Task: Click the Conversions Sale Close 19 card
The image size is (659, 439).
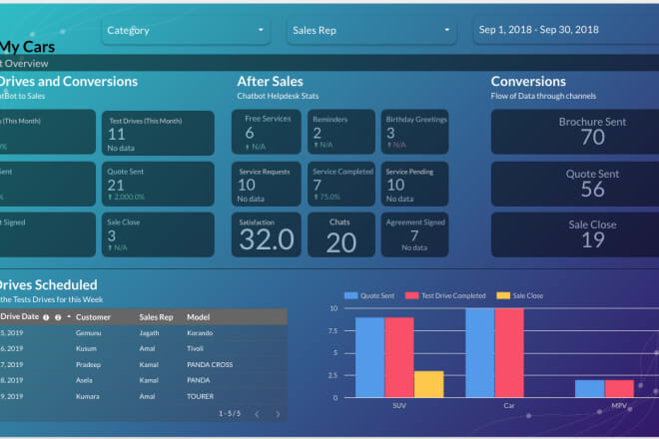Action: coord(575,234)
